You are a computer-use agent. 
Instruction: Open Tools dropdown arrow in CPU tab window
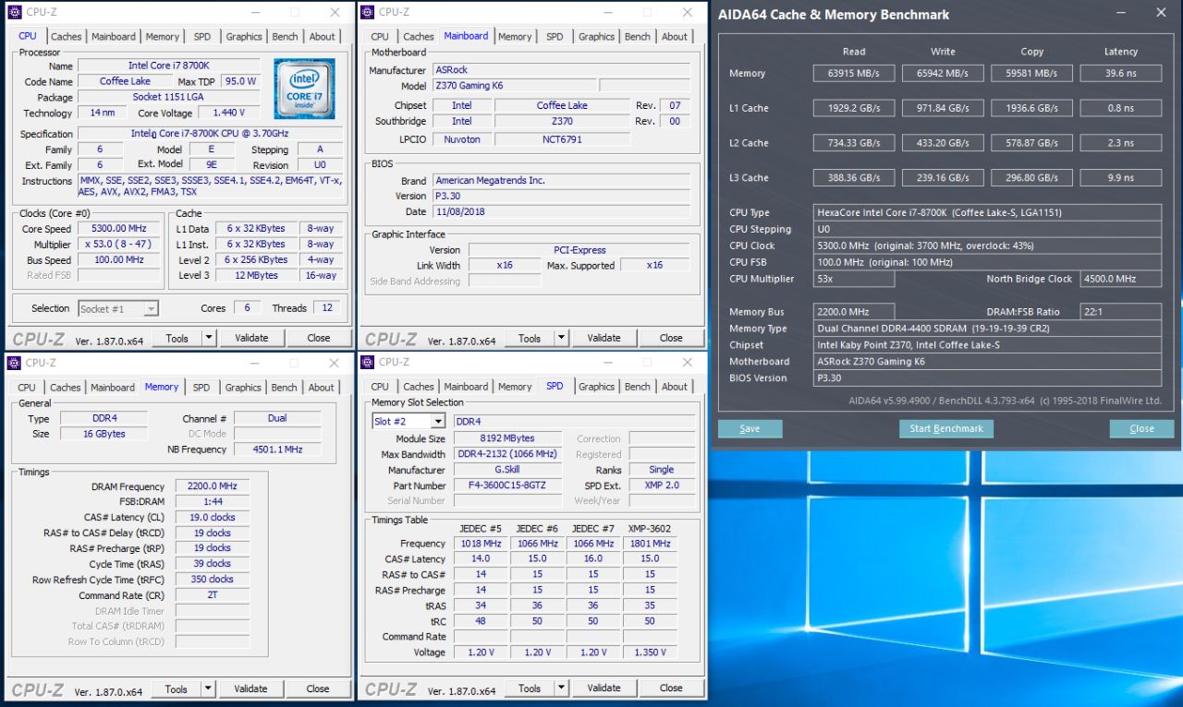[209, 338]
